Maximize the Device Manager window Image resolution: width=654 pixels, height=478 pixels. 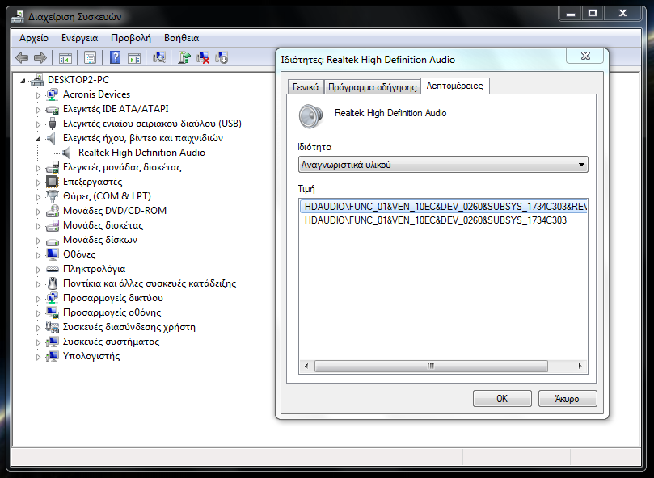pos(593,14)
